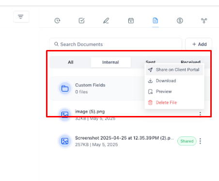Click the 0 files label
Viewport: 219px width, 181px height.
click(81, 92)
